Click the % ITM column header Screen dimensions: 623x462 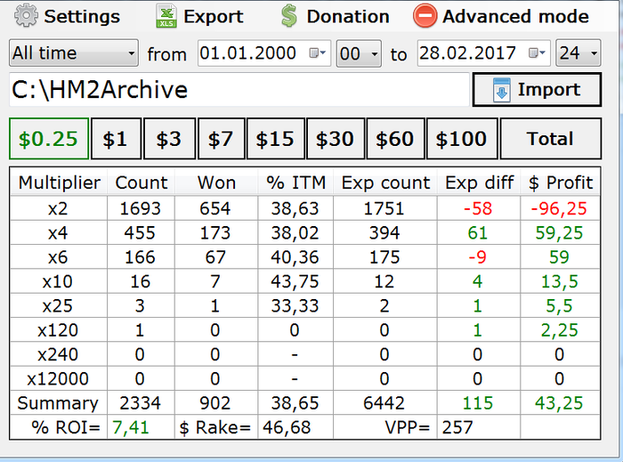click(295, 182)
